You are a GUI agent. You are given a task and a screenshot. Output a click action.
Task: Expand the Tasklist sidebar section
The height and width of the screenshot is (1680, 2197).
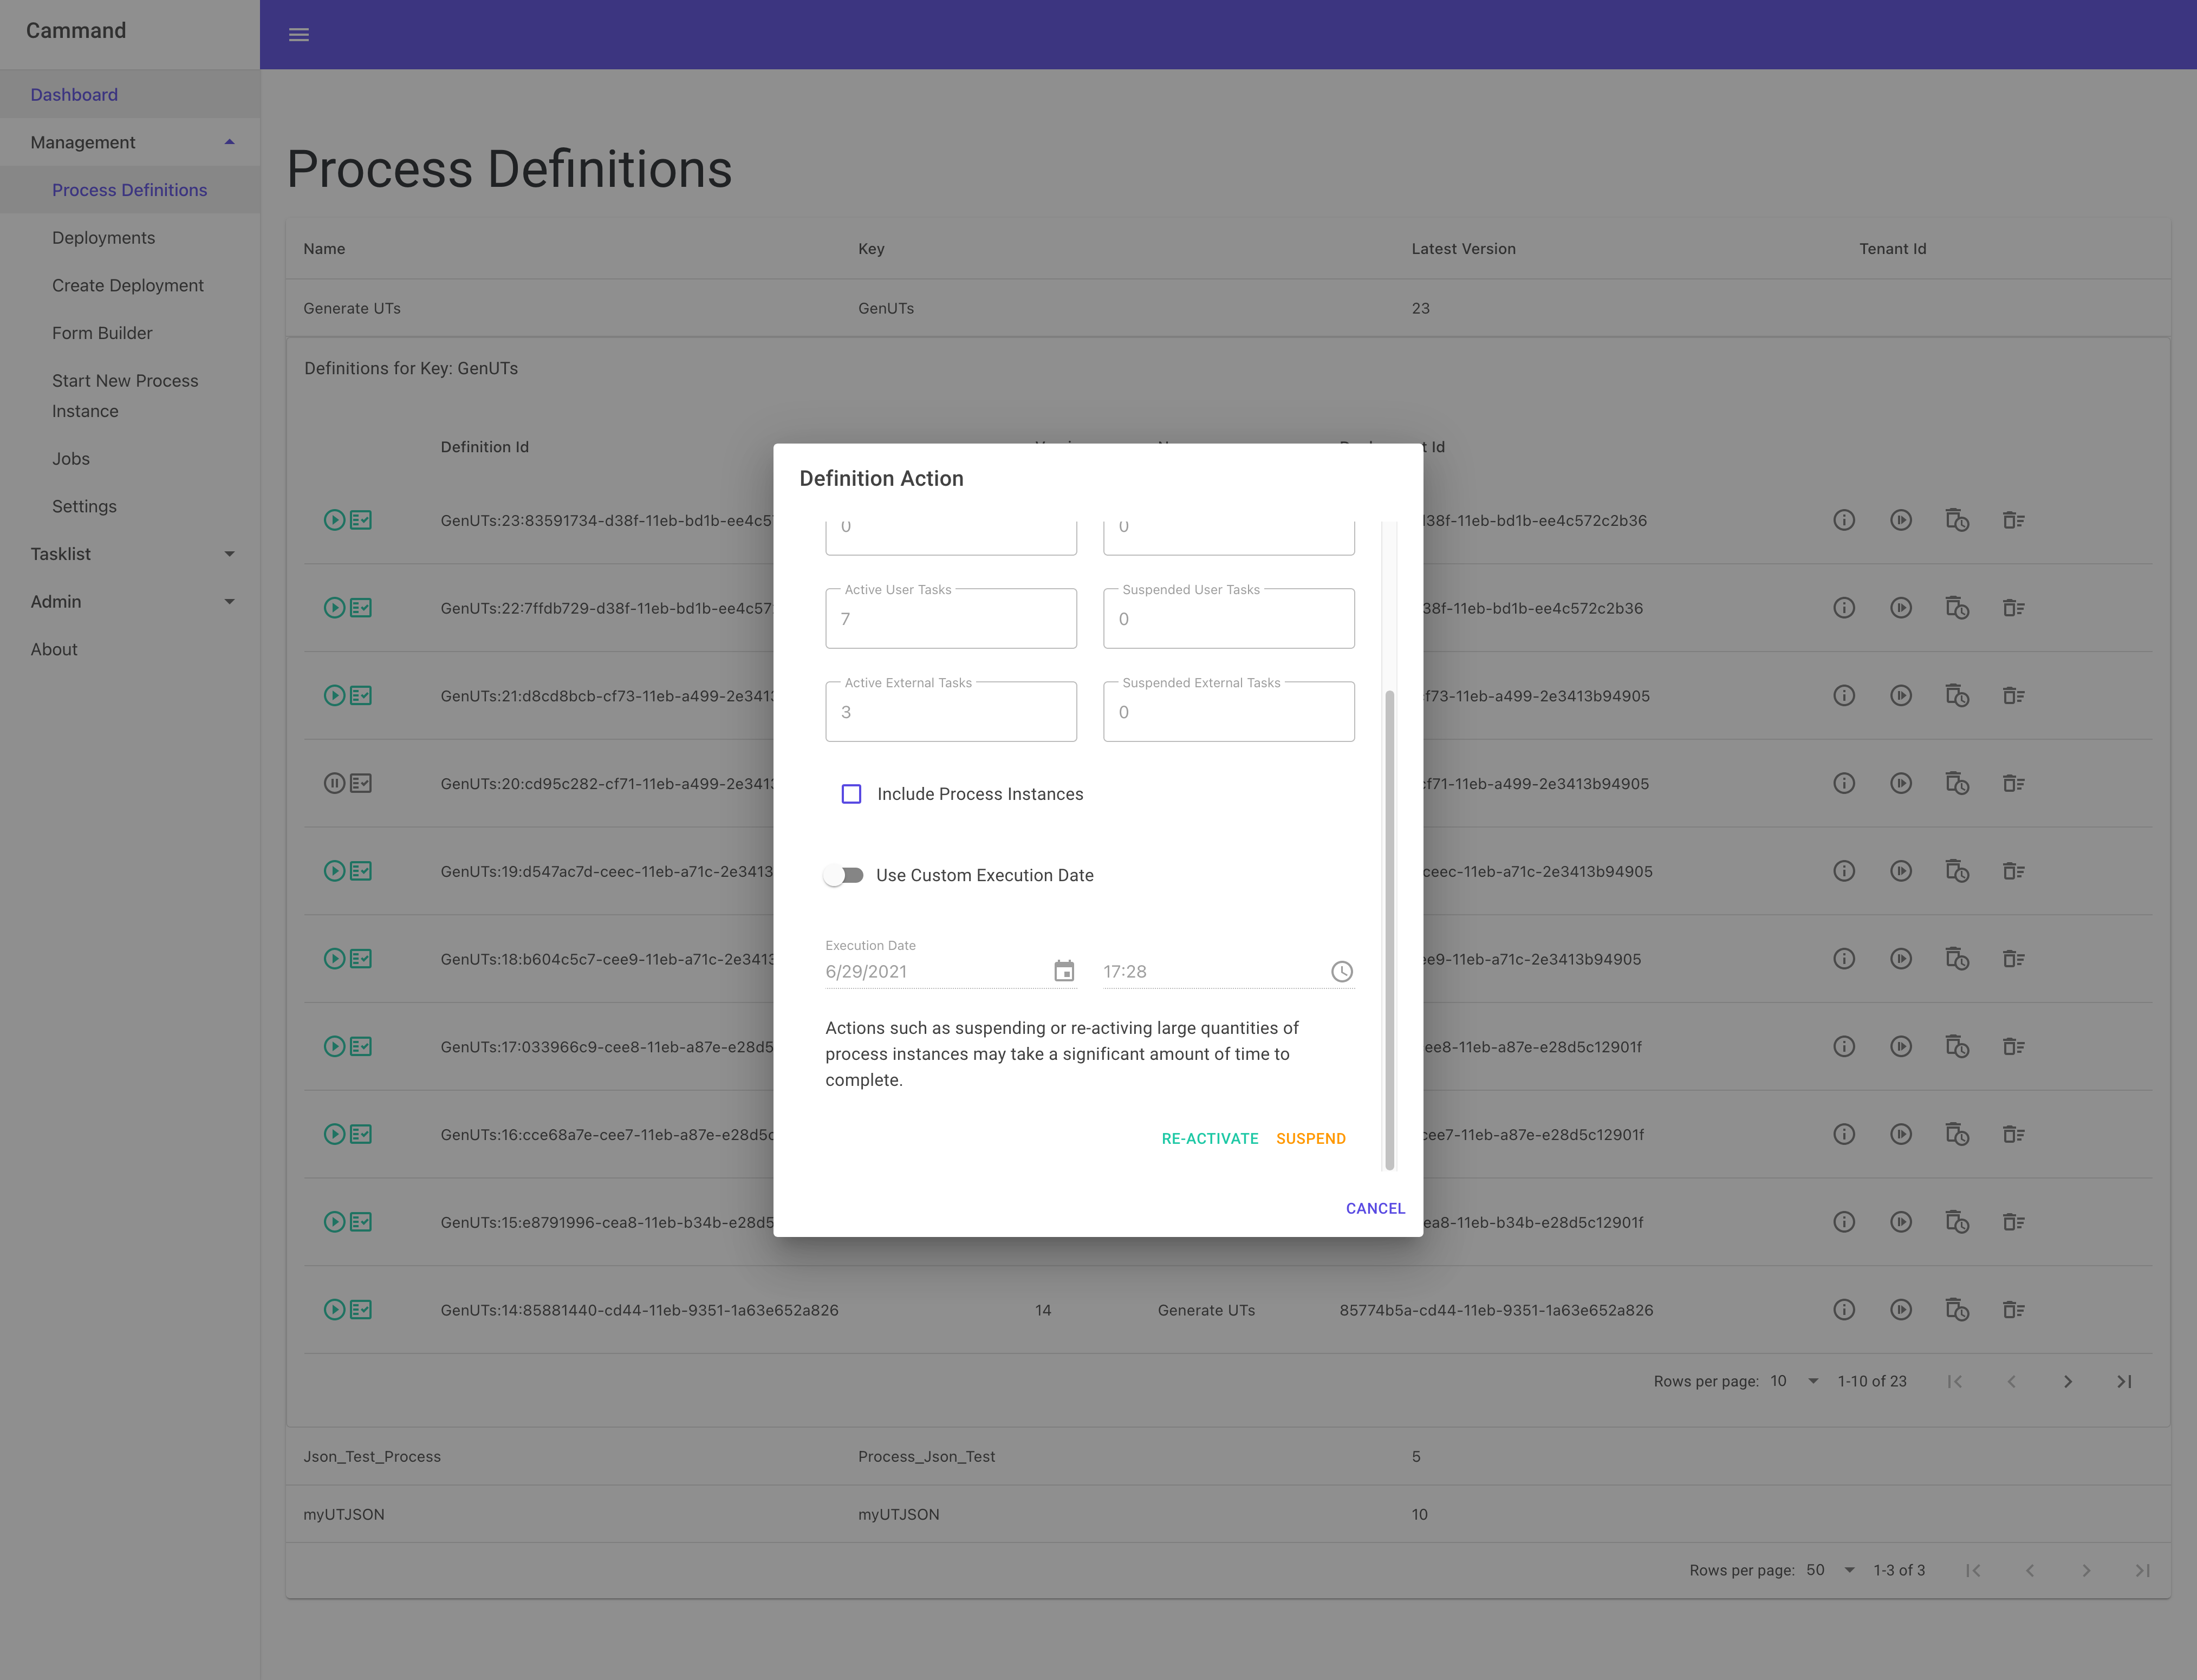click(x=229, y=554)
